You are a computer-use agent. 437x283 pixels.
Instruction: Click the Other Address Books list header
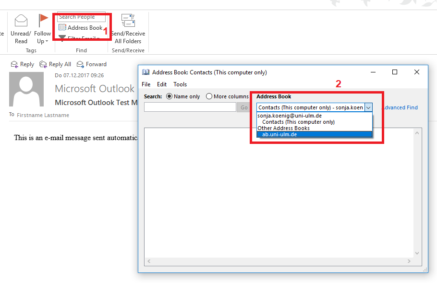(x=283, y=128)
